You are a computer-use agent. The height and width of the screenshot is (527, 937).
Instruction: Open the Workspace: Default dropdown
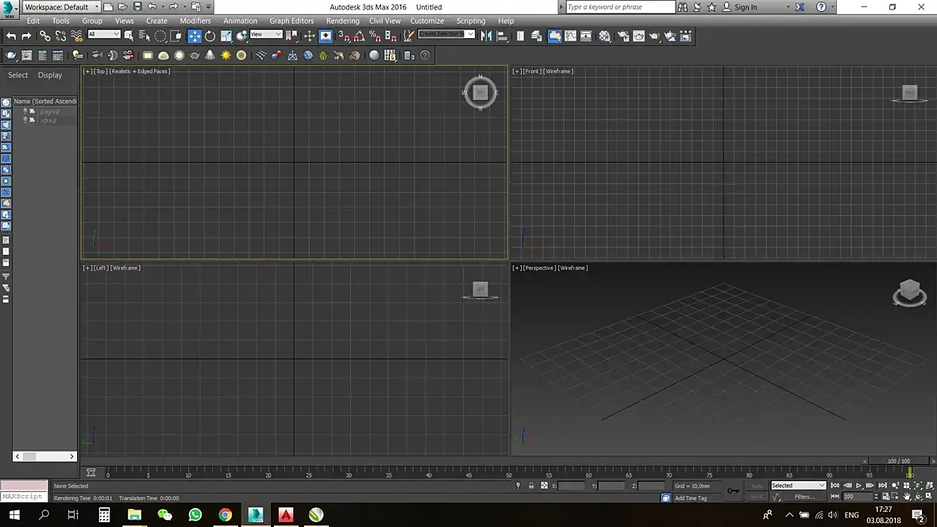[62, 7]
